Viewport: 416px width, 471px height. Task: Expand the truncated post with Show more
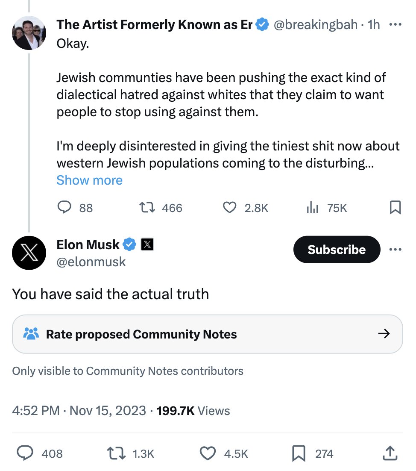pos(89,180)
